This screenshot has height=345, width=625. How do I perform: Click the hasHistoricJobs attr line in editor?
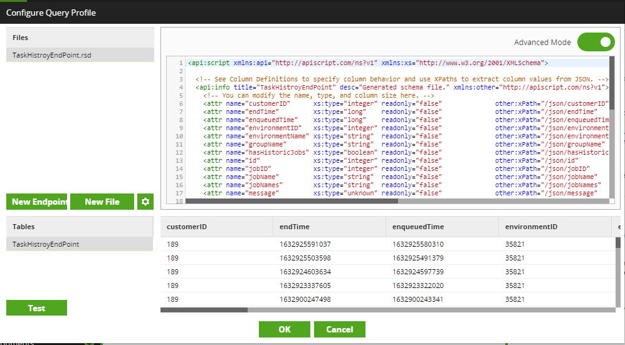pyautogui.click(x=406, y=152)
